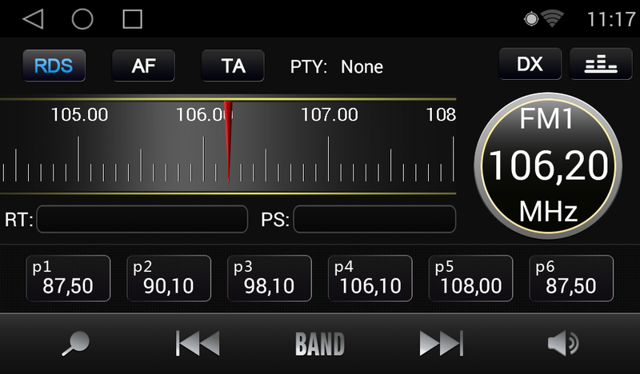Toggle AF alternative frequency
This screenshot has height=374, width=640.
point(143,66)
